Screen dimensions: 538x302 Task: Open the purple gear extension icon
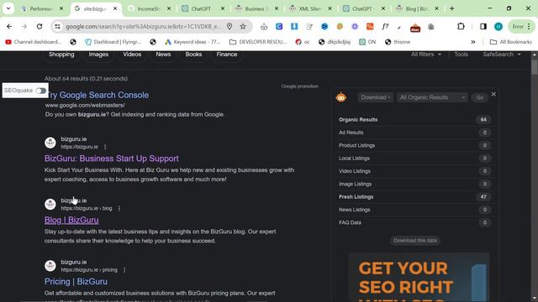click(355, 26)
